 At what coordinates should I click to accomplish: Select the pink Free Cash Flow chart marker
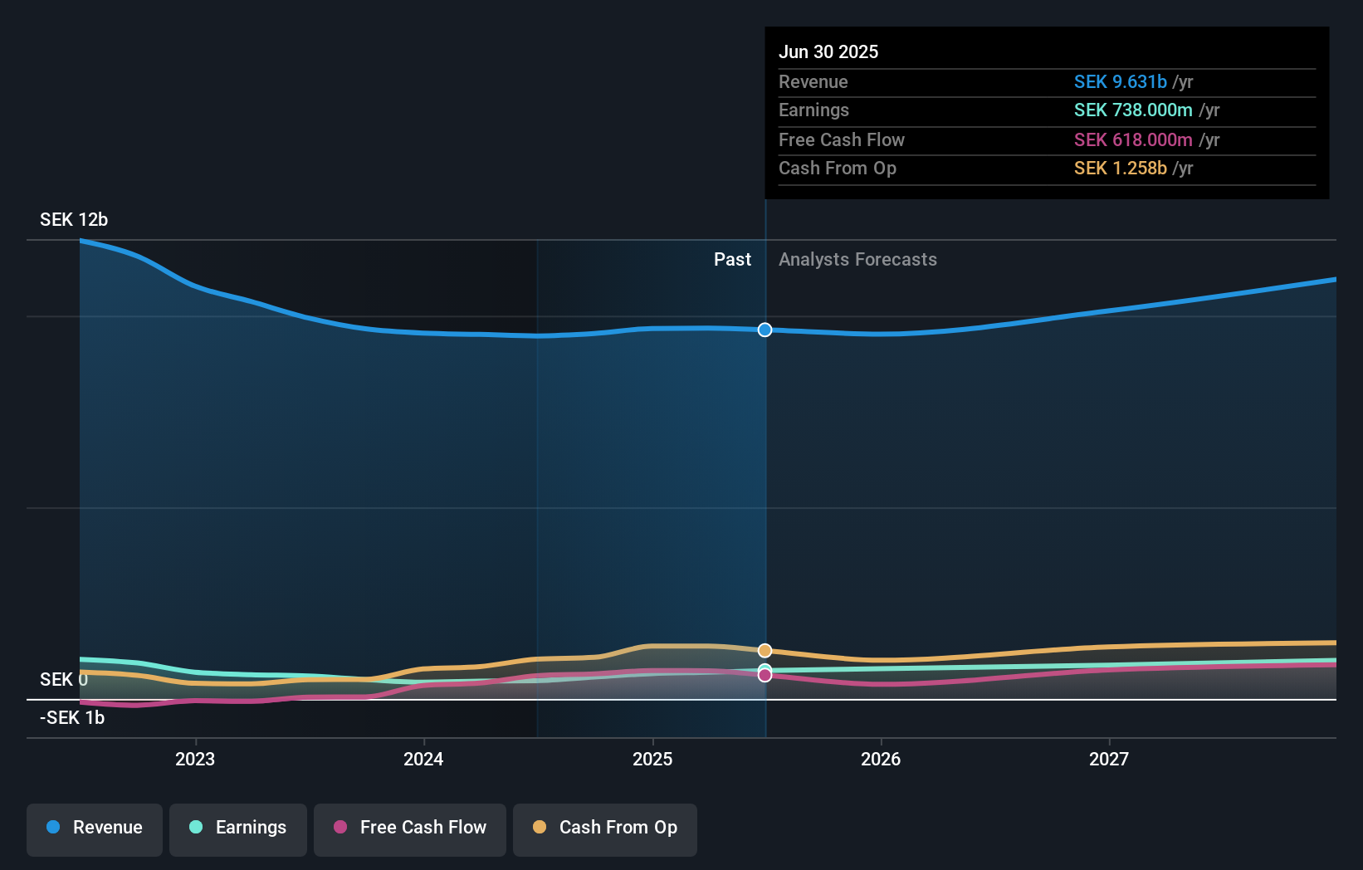(x=765, y=675)
